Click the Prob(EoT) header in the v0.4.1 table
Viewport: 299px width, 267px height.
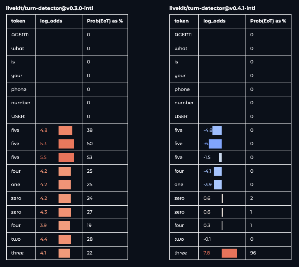click(x=268, y=21)
